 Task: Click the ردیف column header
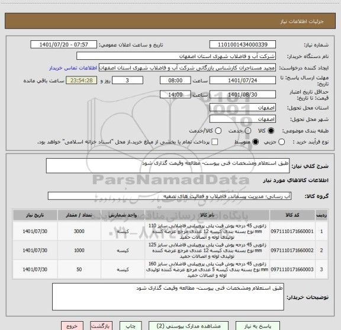click(321, 215)
